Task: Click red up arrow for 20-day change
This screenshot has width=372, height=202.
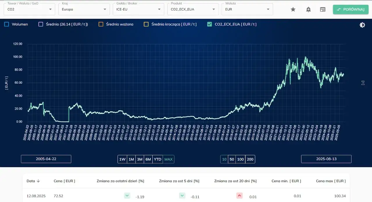Action: point(239,196)
